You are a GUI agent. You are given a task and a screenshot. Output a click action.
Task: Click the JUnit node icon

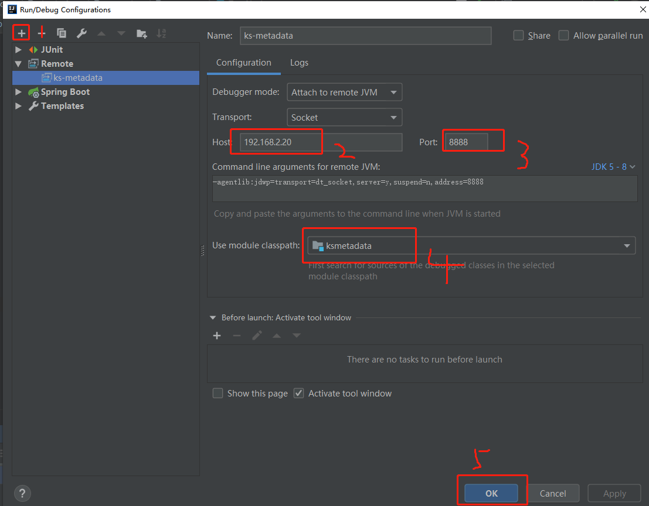(x=33, y=50)
